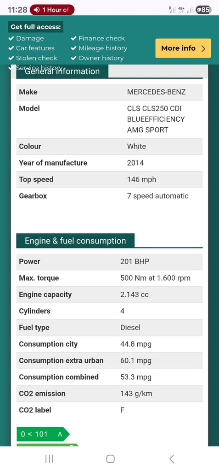Tap the CO2 label value F
Image resolution: width=219 pixels, height=472 pixels.
[123, 410]
